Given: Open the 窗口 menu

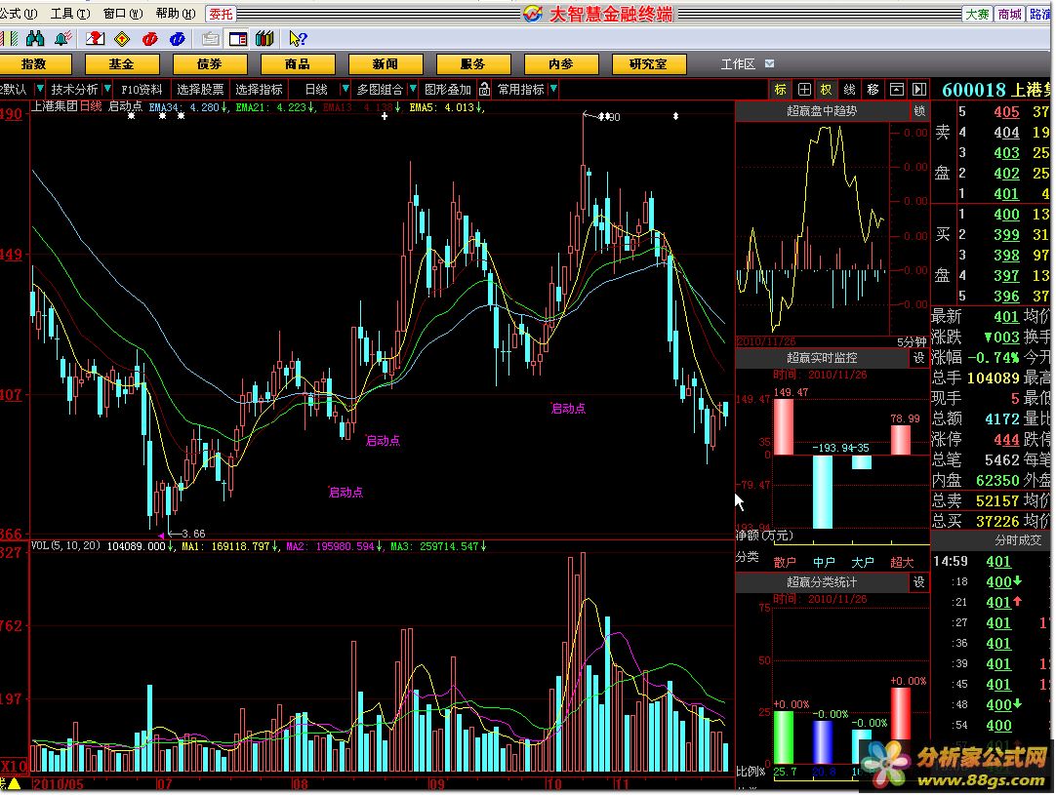Looking at the screenshot, I should point(123,14).
